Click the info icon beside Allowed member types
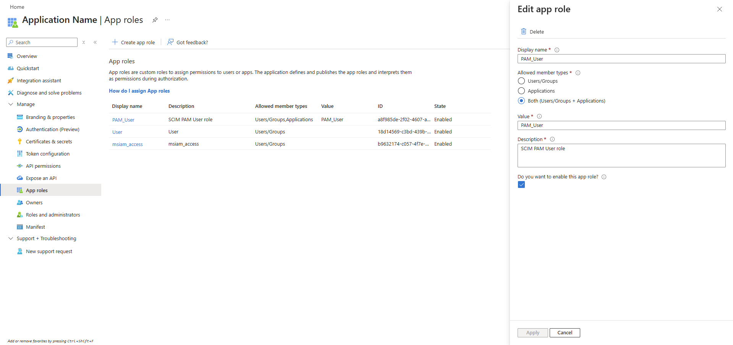This screenshot has height=345, width=733. click(578, 73)
